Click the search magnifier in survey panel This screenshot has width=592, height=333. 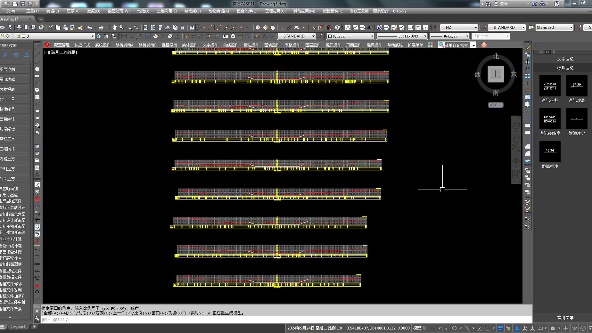(x=5, y=55)
